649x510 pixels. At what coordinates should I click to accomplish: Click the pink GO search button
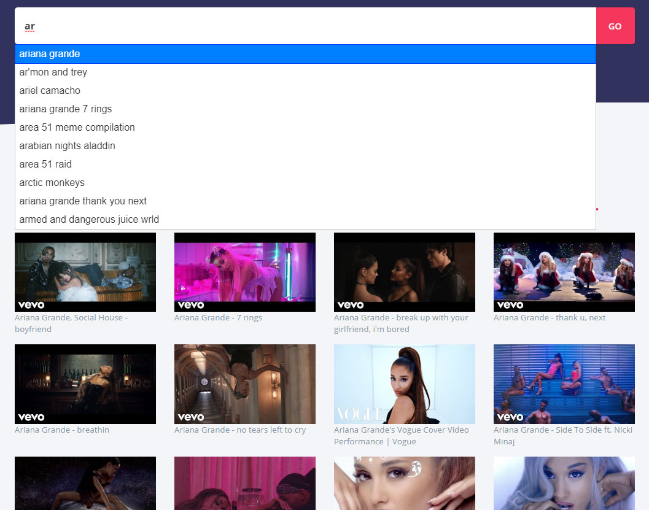(x=615, y=26)
